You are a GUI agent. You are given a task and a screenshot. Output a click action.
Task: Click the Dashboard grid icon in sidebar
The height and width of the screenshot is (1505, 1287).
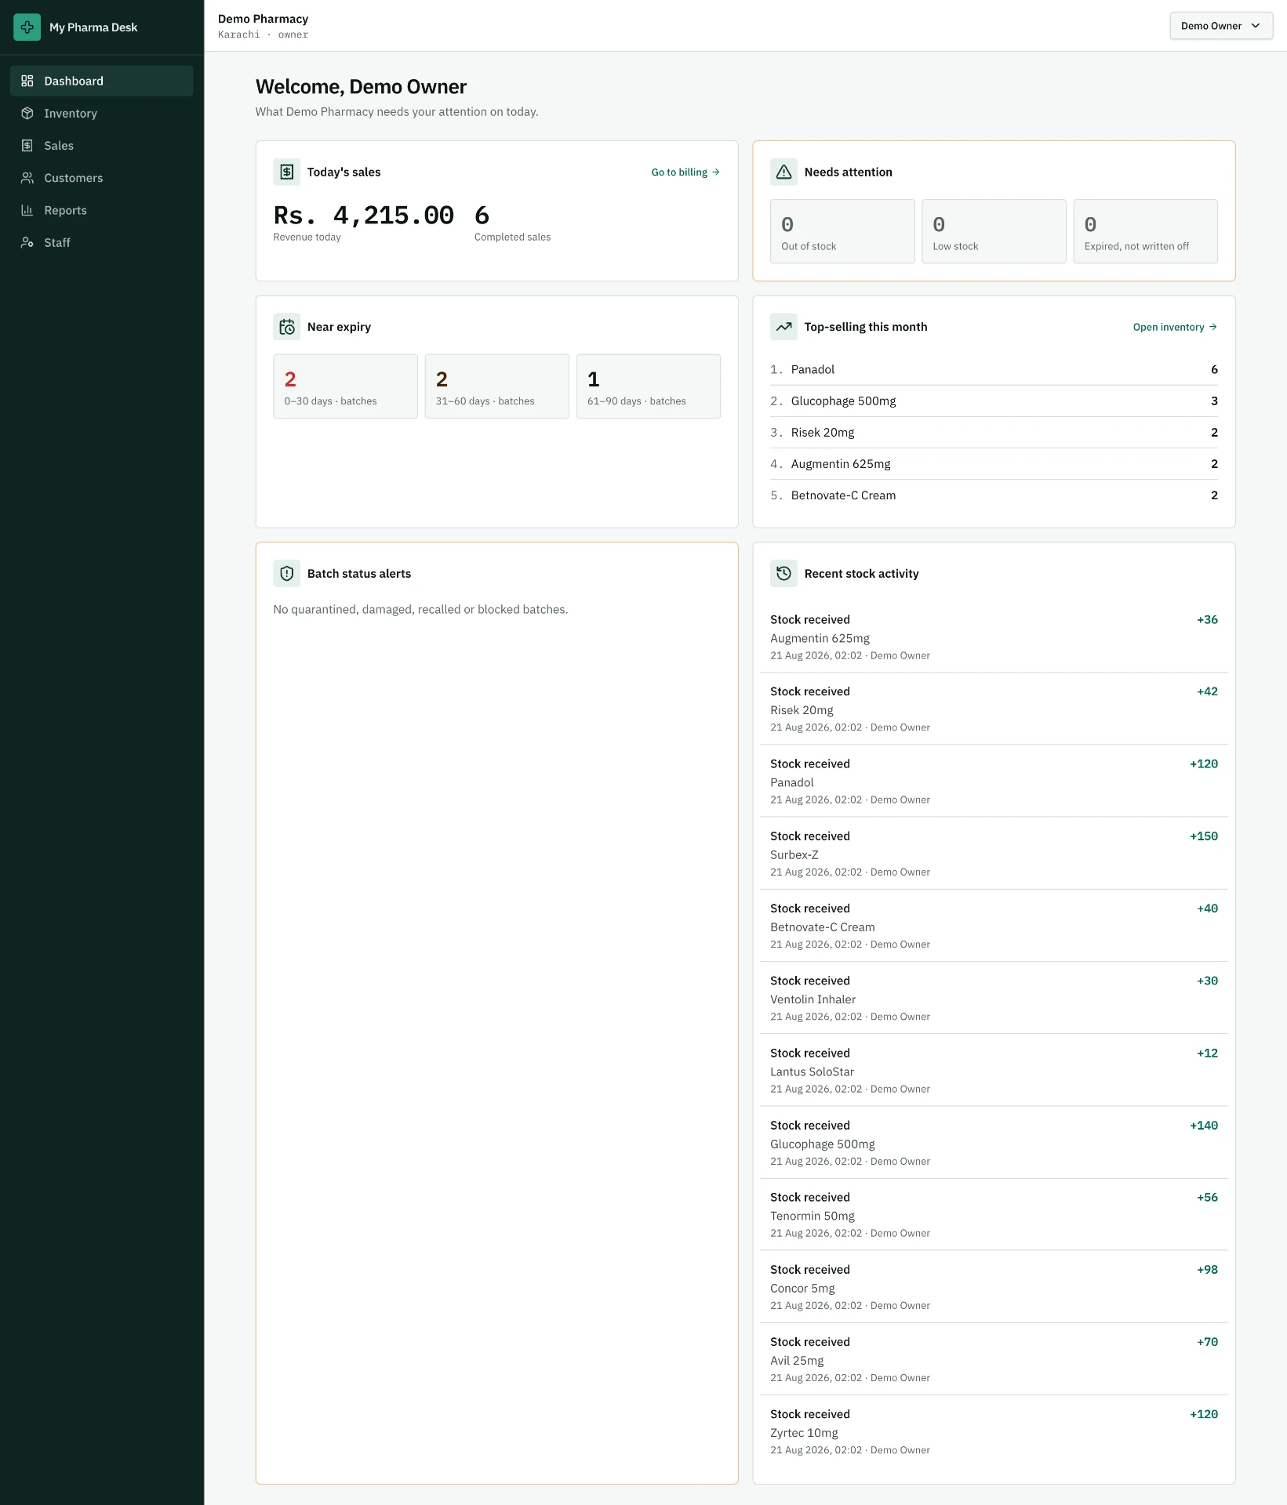[27, 81]
